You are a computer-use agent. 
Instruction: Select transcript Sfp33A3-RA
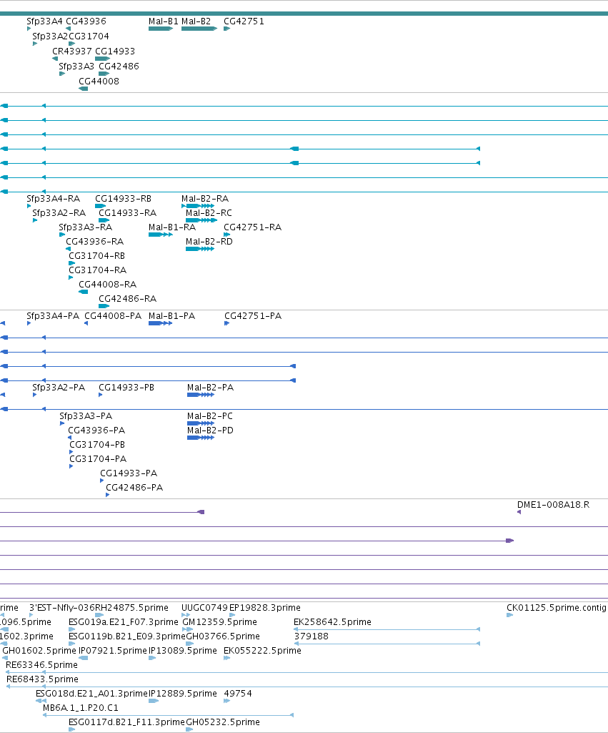click(x=86, y=227)
